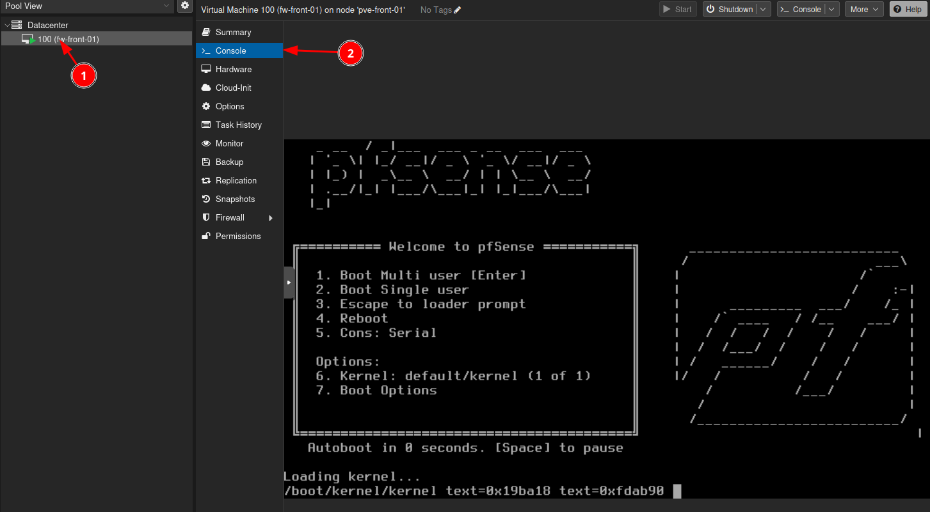Open the More menu
Image resolution: width=930 pixels, height=512 pixels.
point(863,10)
